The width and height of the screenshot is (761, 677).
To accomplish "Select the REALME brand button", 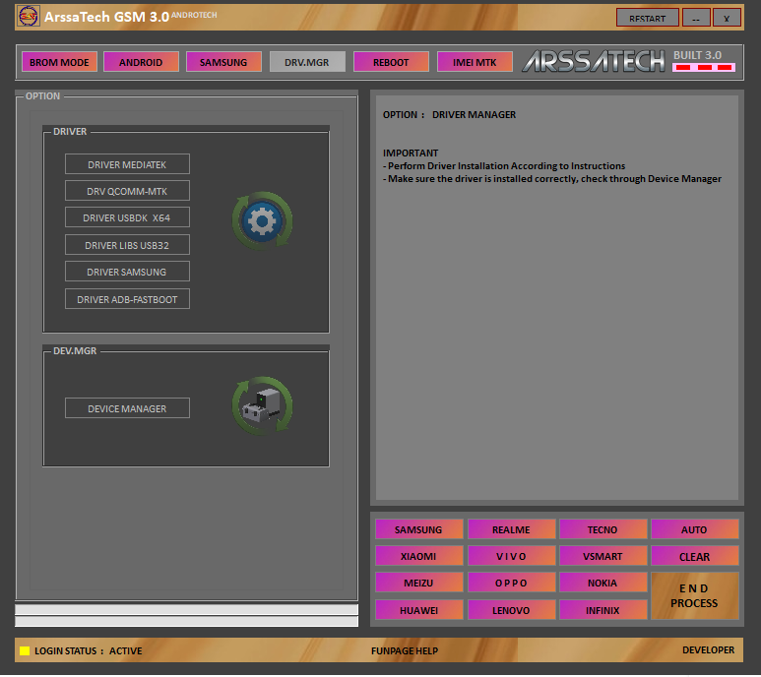I will coord(511,529).
